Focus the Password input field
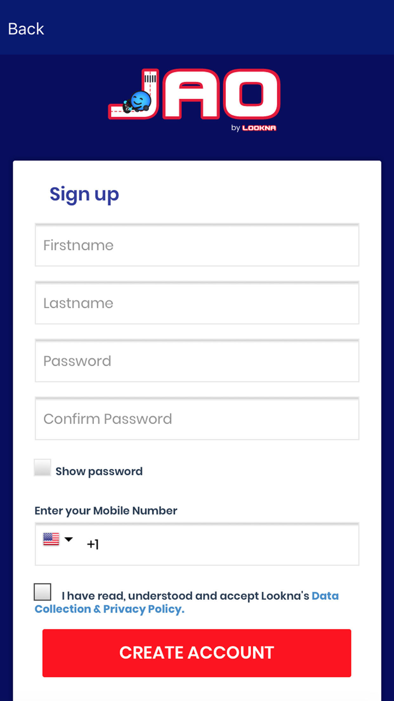Viewport: 394px width, 701px height. coord(197,361)
